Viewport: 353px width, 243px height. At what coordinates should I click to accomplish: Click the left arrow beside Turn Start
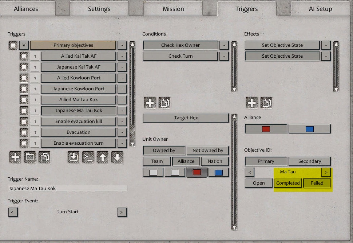coord(13,212)
